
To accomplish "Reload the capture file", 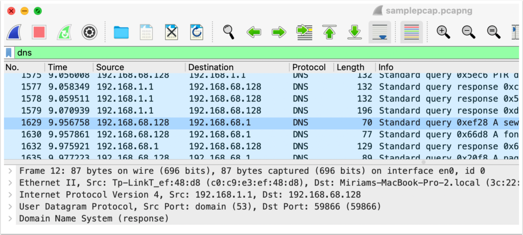I will [x=197, y=32].
